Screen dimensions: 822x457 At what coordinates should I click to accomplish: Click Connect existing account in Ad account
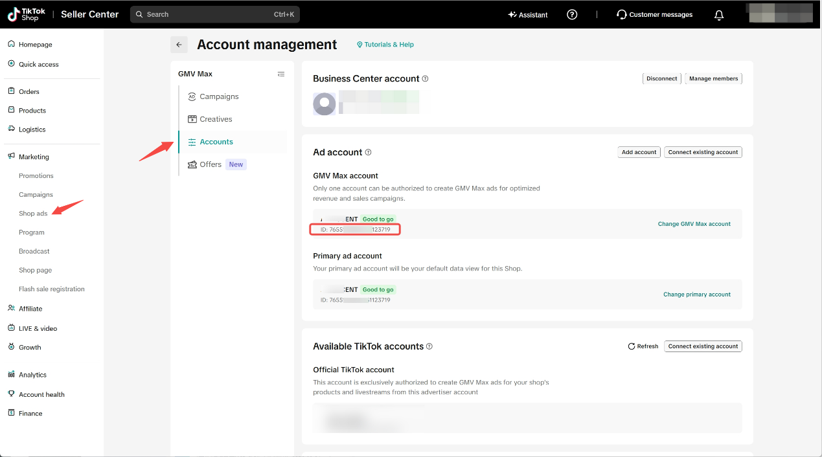click(703, 152)
